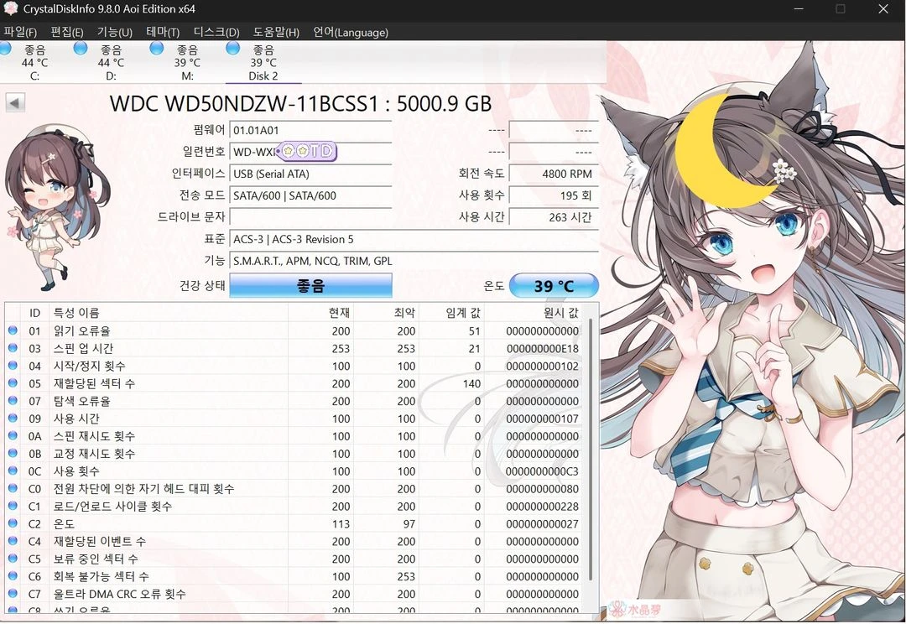
Task: Select the Disk 2 status tab
Action: [x=263, y=62]
